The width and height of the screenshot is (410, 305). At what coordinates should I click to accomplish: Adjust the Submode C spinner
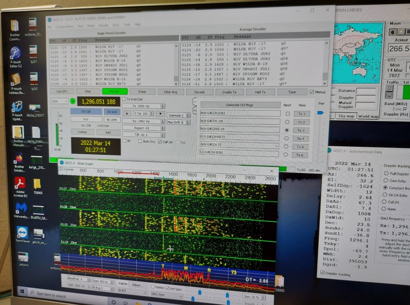point(188,115)
